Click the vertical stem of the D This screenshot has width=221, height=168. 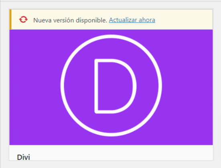click(x=96, y=86)
